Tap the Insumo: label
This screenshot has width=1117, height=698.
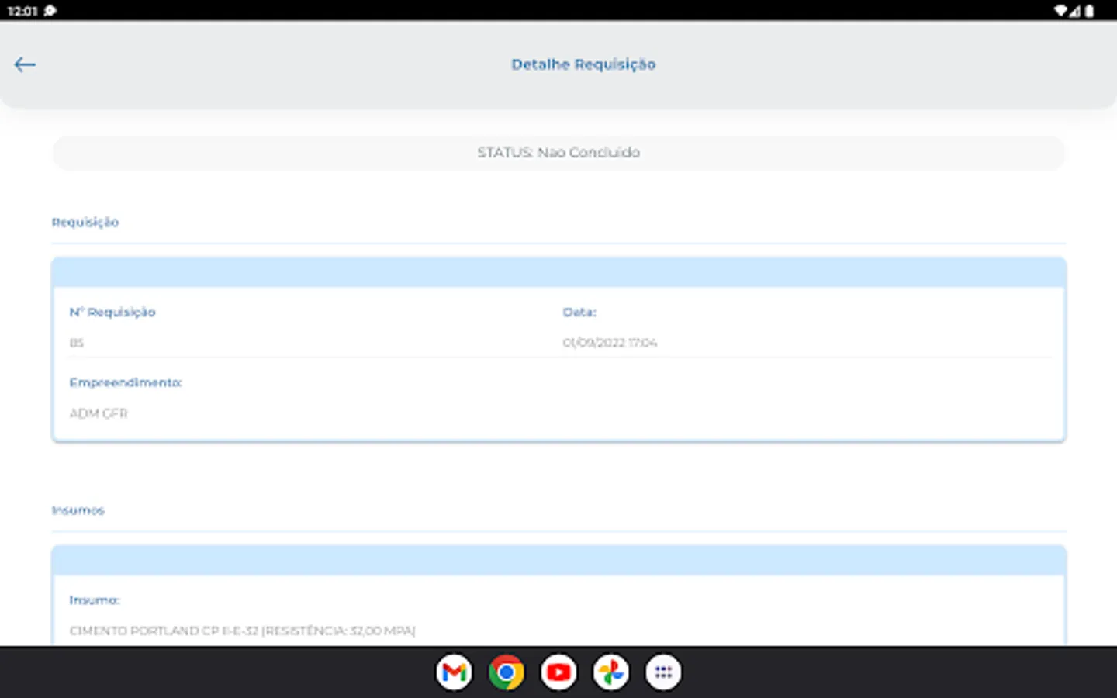tap(95, 600)
